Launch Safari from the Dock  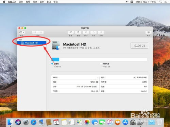click(34, 122)
